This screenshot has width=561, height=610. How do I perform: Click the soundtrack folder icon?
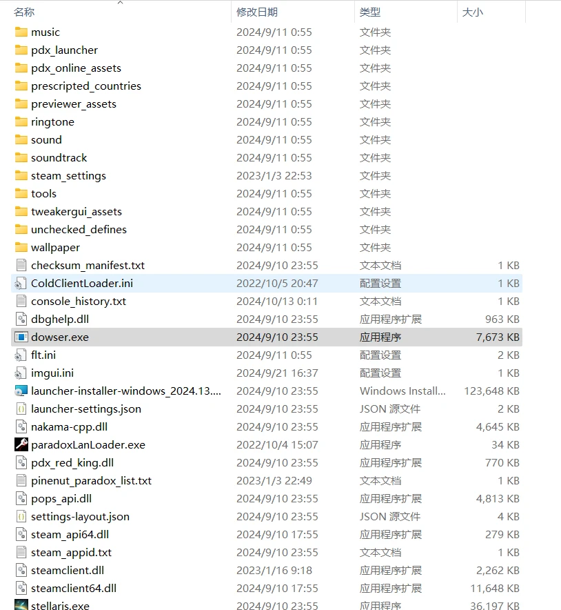point(21,157)
